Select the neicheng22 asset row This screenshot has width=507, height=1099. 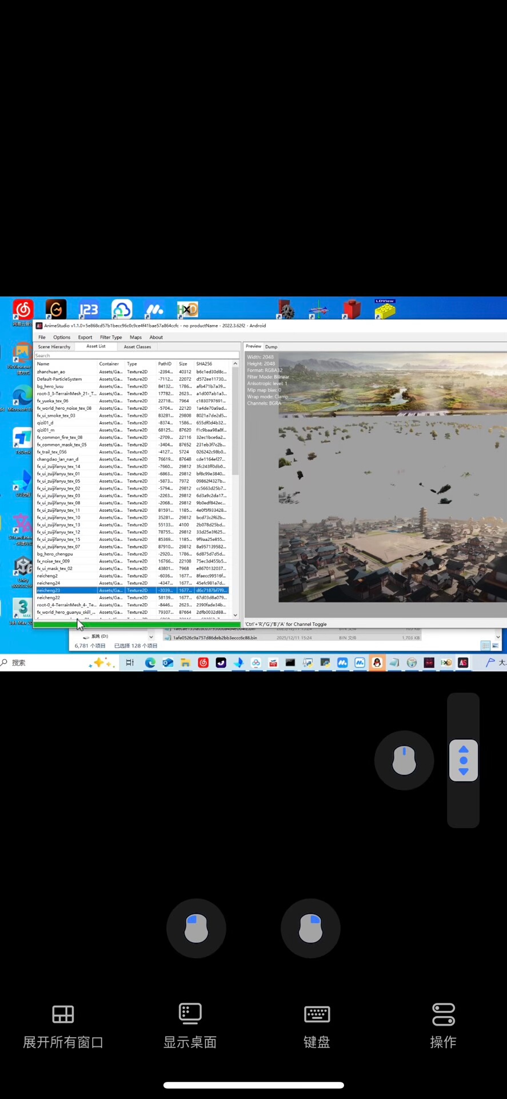click(49, 598)
